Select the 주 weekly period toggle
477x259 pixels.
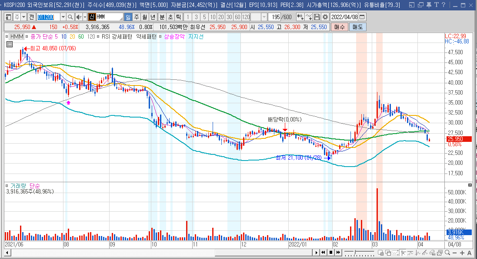click(136, 17)
